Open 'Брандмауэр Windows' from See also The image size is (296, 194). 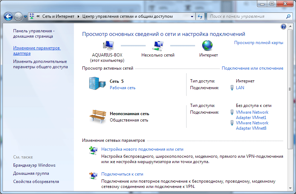(x=34, y=165)
